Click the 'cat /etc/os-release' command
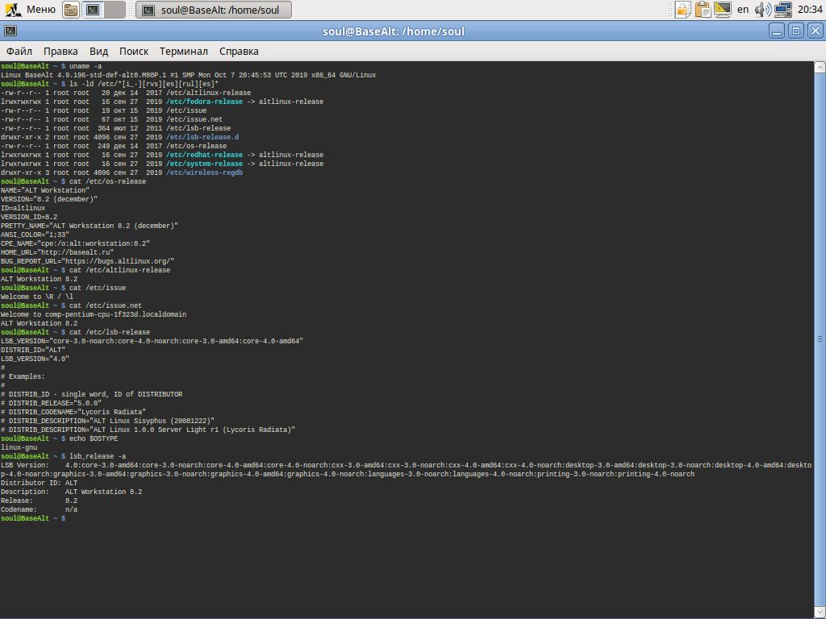 (107, 181)
